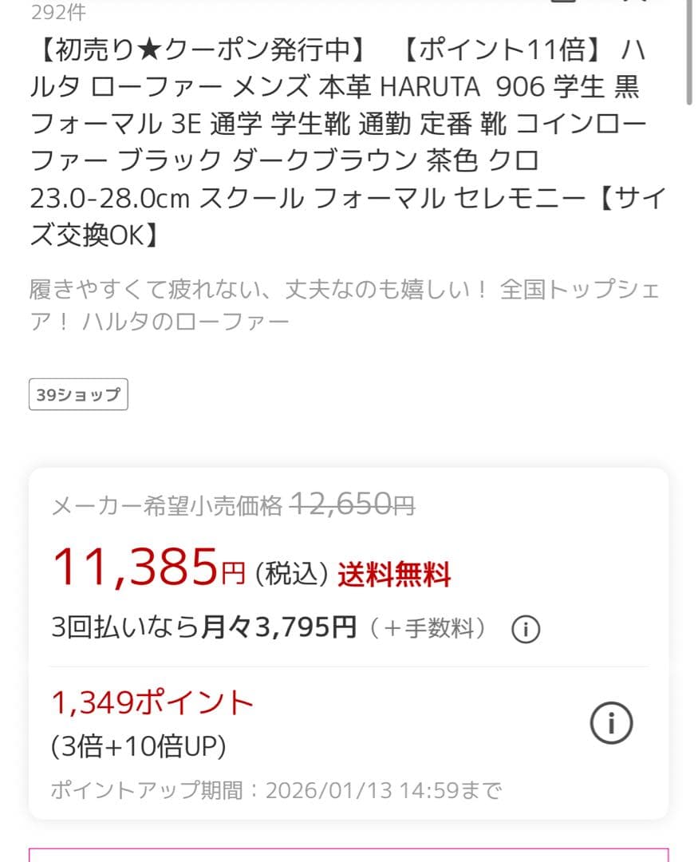Tap the red 1,349ポイント text

pyautogui.click(x=152, y=703)
